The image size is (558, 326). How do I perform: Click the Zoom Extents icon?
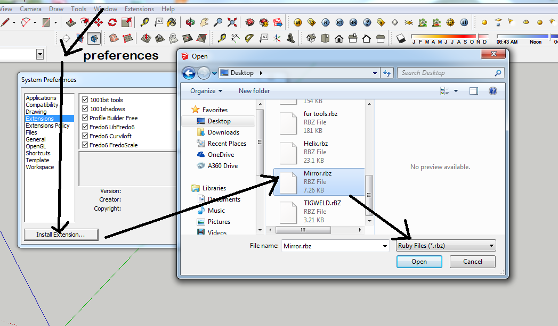coord(232,23)
